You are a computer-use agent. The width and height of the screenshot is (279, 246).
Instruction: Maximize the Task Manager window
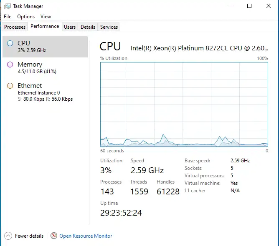(249, 6)
